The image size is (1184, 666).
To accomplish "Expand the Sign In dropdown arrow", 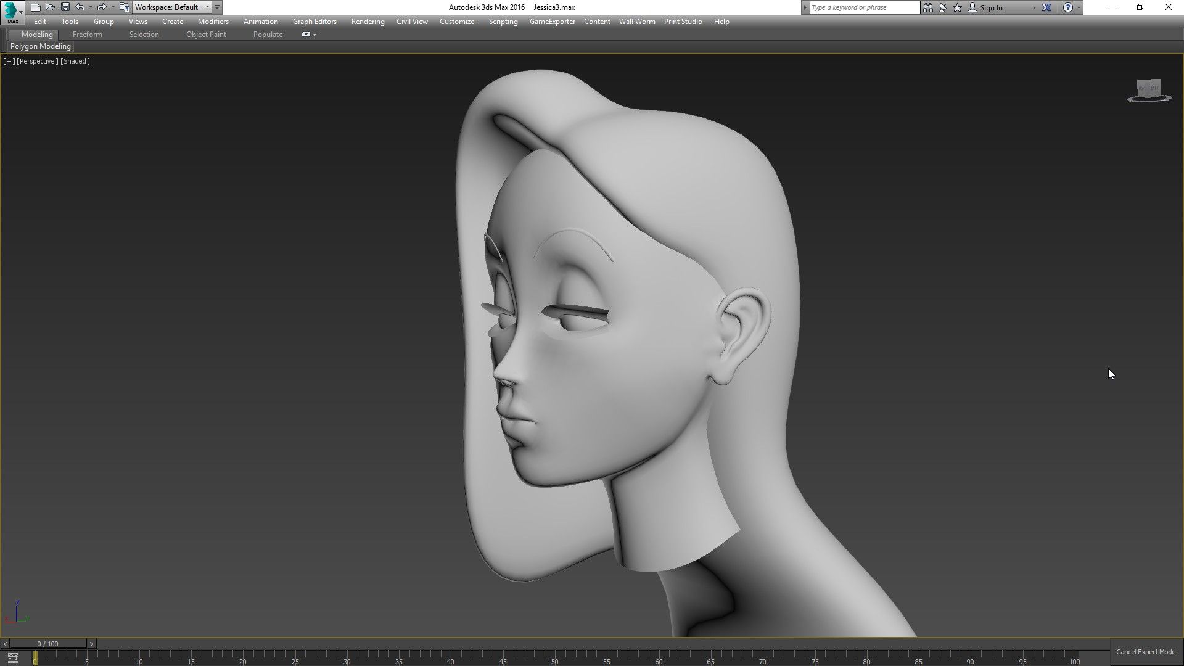I will [1034, 7].
